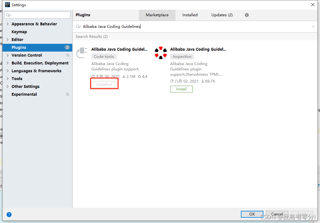The height and width of the screenshot is (223, 320).
Task: Switch to the Marketplace tab
Action: pos(157,15)
